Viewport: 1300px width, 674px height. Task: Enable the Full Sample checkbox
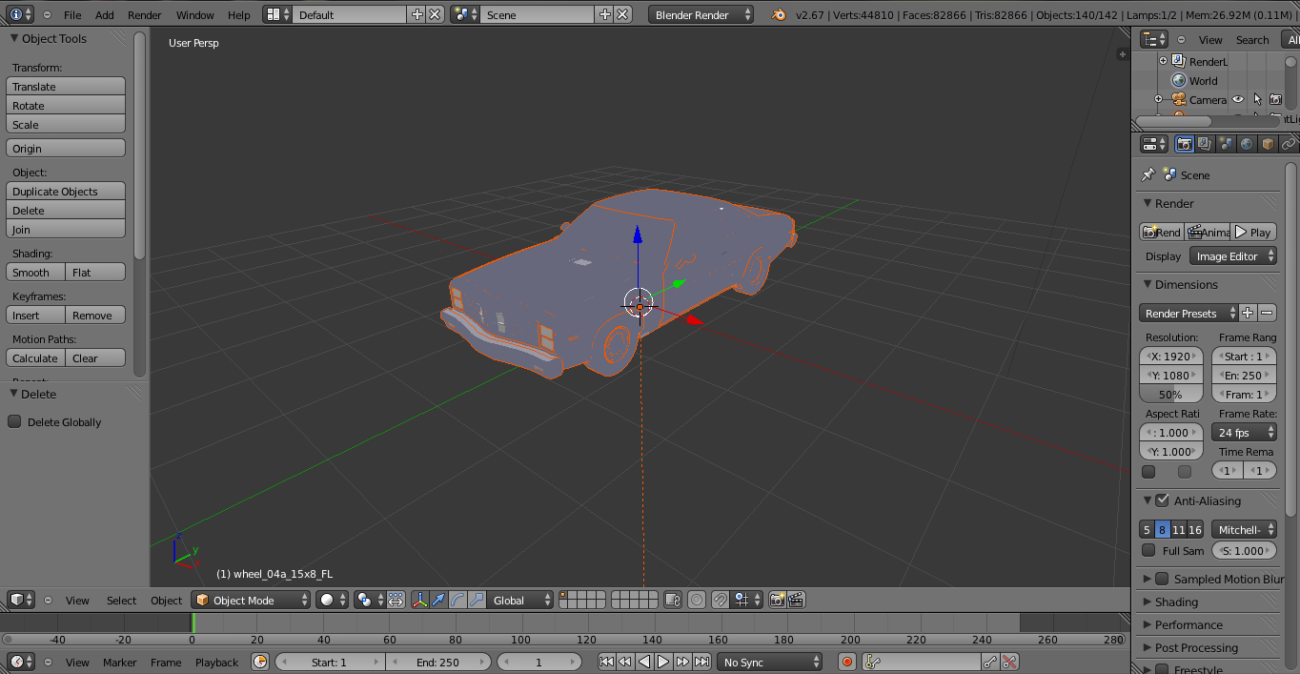coord(1148,550)
